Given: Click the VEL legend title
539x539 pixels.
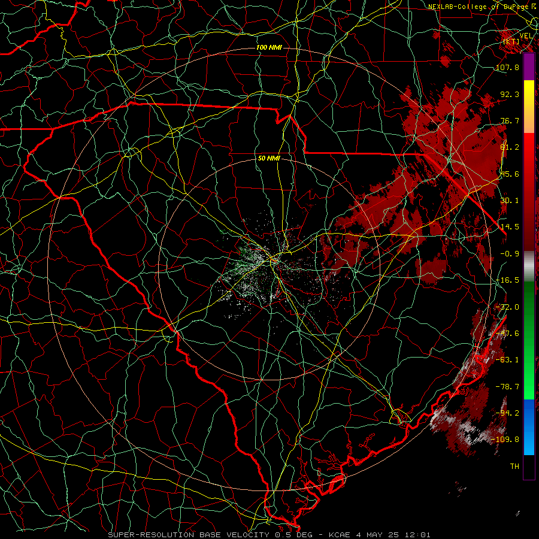Looking at the screenshot, I should pyautogui.click(x=526, y=36).
